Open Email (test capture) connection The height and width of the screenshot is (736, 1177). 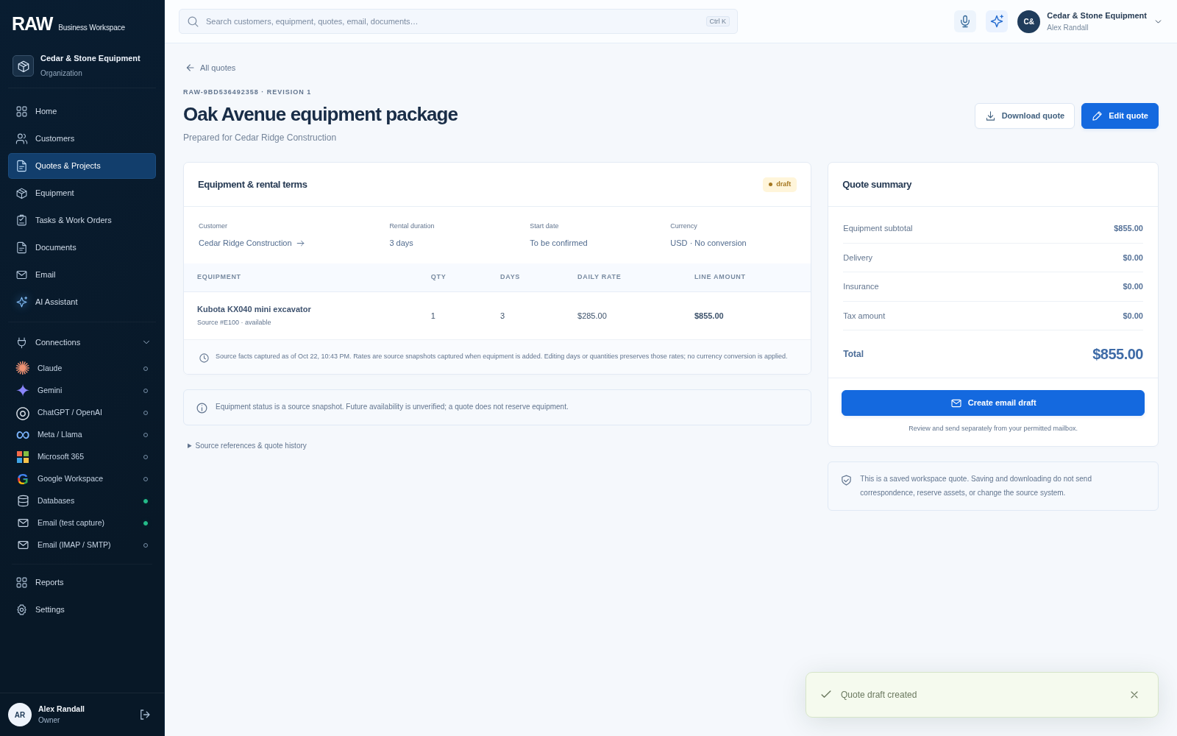(82, 523)
